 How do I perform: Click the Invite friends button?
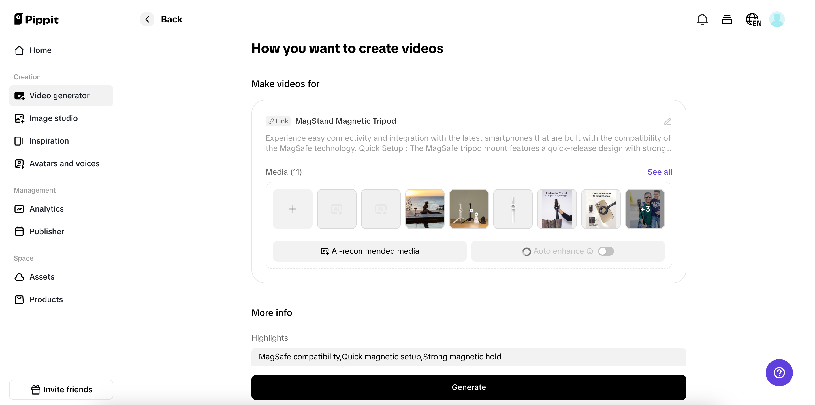point(61,389)
